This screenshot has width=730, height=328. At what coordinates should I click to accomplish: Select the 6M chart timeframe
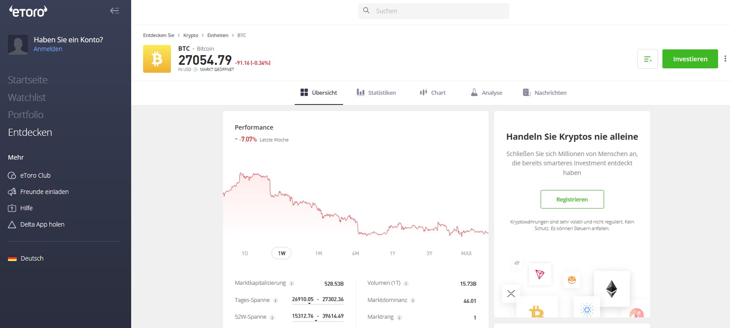click(356, 253)
